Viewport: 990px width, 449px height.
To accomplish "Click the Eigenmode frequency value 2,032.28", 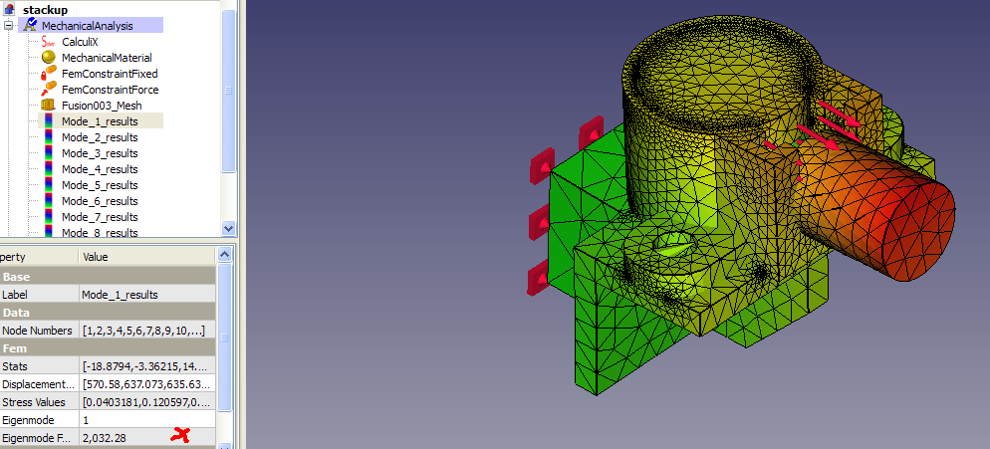I will [147, 438].
